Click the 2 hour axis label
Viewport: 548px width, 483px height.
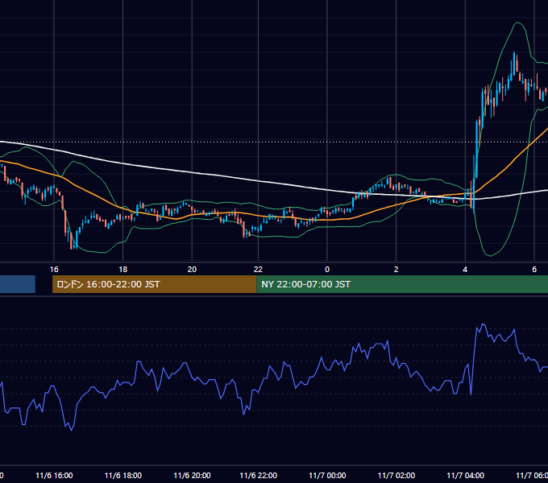tap(396, 270)
